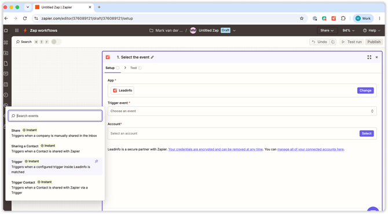Viewport: 388px width, 214px height.
Task: Open the Chrome tab search dropdown
Action: click(28, 7)
